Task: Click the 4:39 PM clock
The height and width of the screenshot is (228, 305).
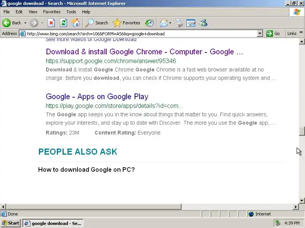Action: [292, 223]
